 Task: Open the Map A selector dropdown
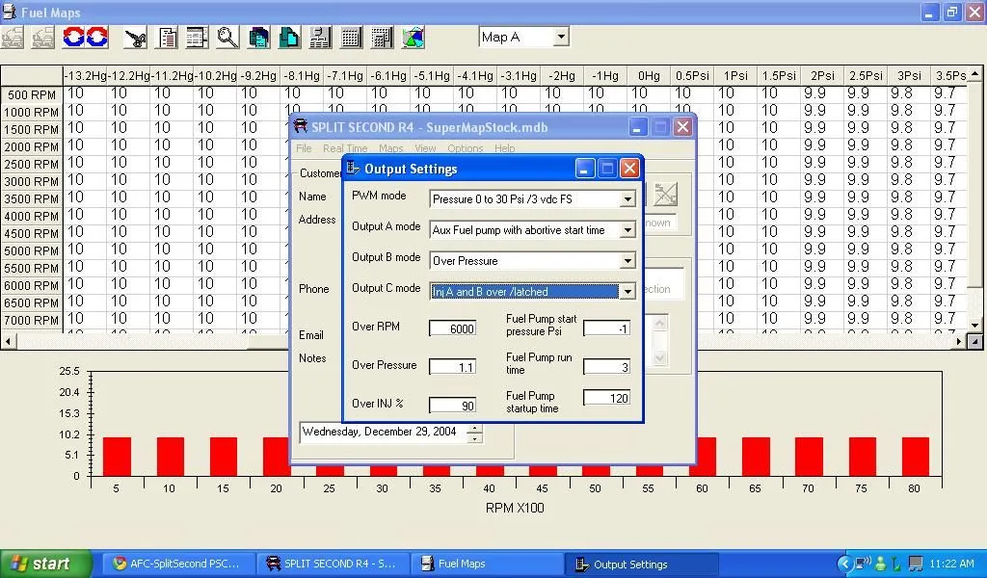tap(561, 38)
